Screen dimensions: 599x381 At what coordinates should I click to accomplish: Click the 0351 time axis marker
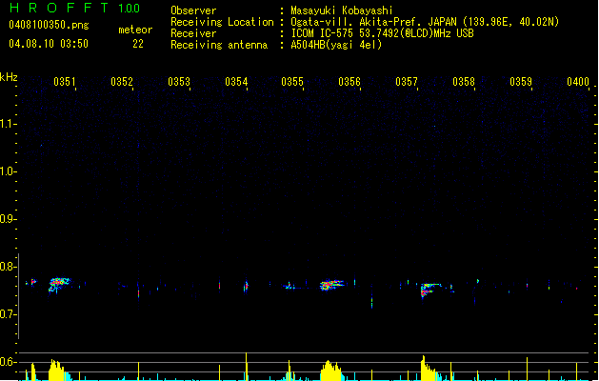click(x=64, y=82)
